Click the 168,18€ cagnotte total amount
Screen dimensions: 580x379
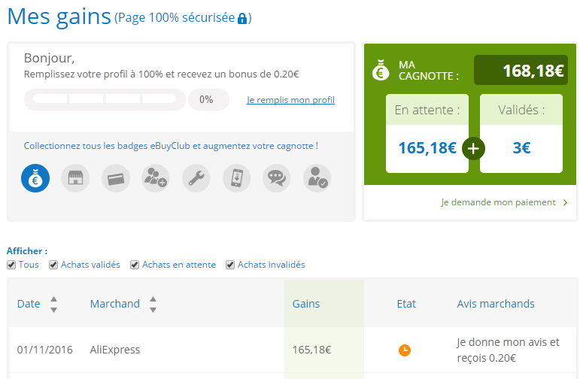click(x=521, y=70)
